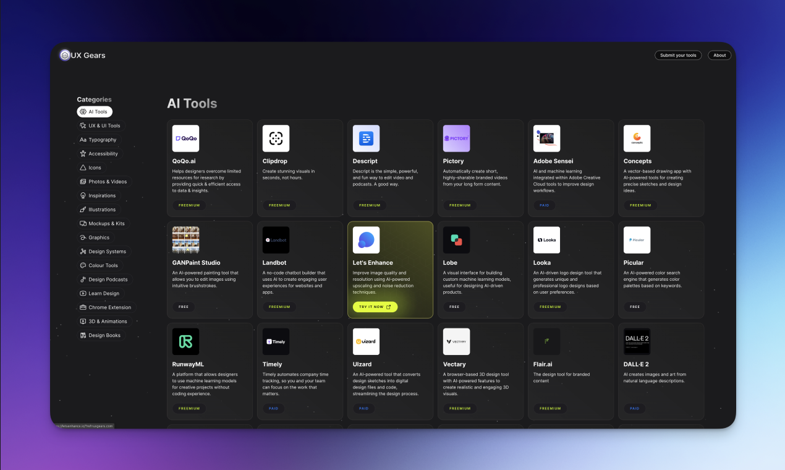Click the Paid tag on DALL·E 2
Image resolution: width=785 pixels, height=470 pixels.
click(634, 408)
